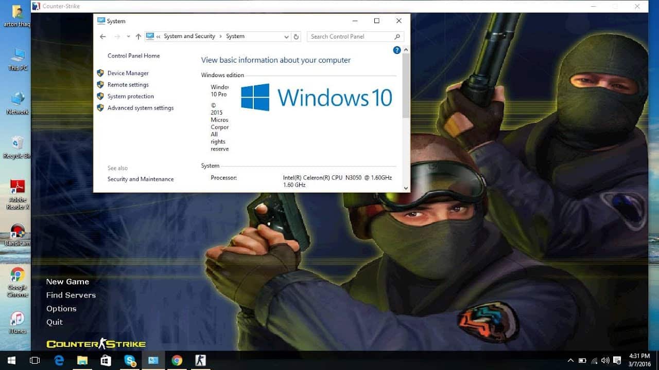
Task: Click the Task View icon
Action: click(34, 360)
